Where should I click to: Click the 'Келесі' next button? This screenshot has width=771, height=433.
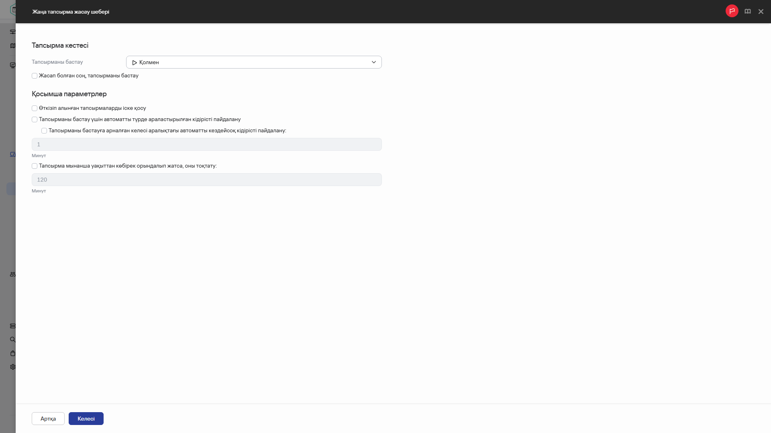pyautogui.click(x=86, y=419)
